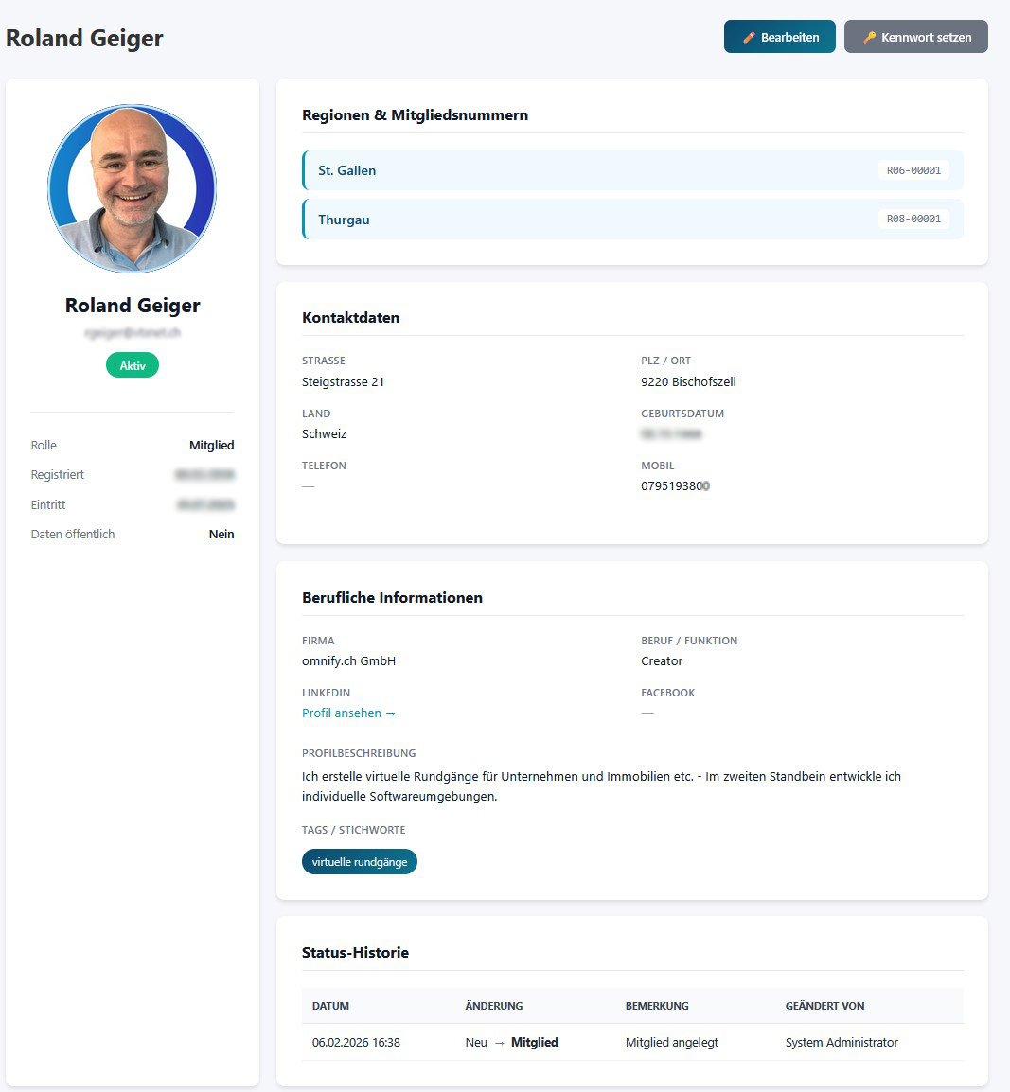Select the virtuelle rundgänge tag
Image resolution: width=1010 pixels, height=1092 pixels.
tap(360, 861)
